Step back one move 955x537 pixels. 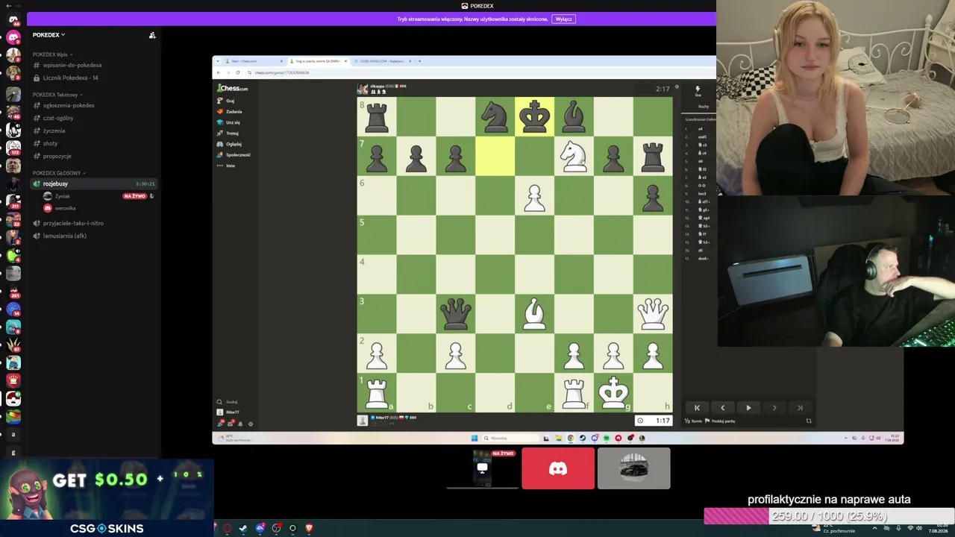(722, 408)
